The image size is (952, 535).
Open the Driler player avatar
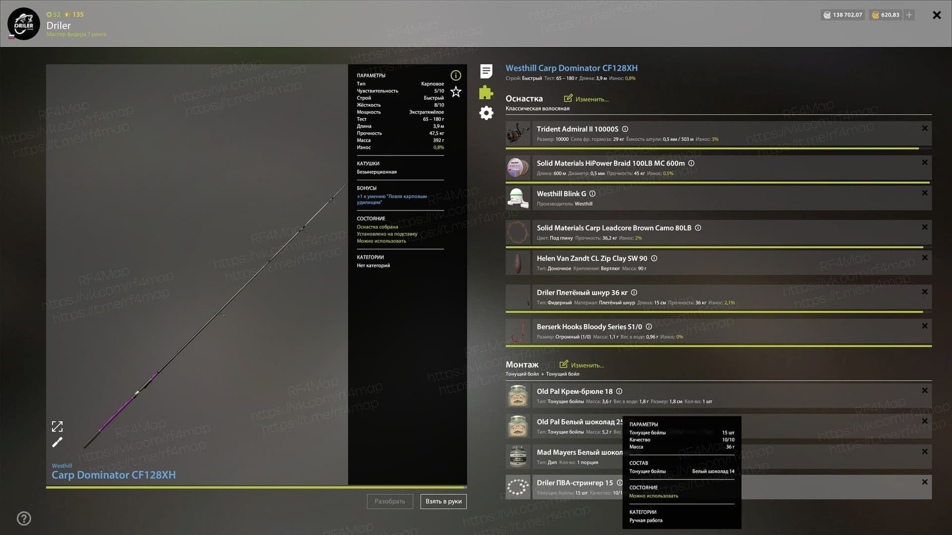(x=23, y=23)
